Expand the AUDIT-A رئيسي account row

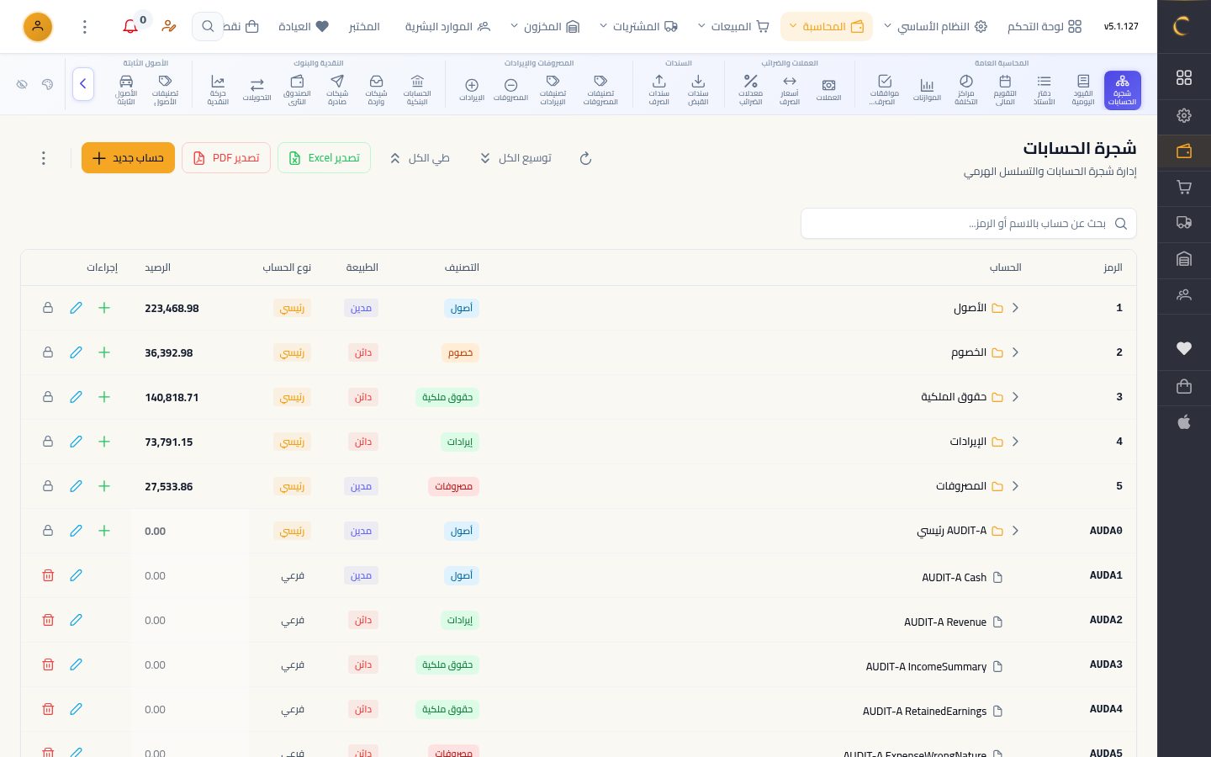(x=1015, y=531)
